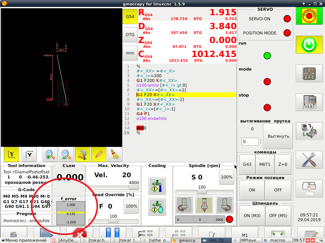325x243 pixels.
Task: Toggle dimensions display with caliper icon
Action: pyautogui.click(x=82, y=154)
